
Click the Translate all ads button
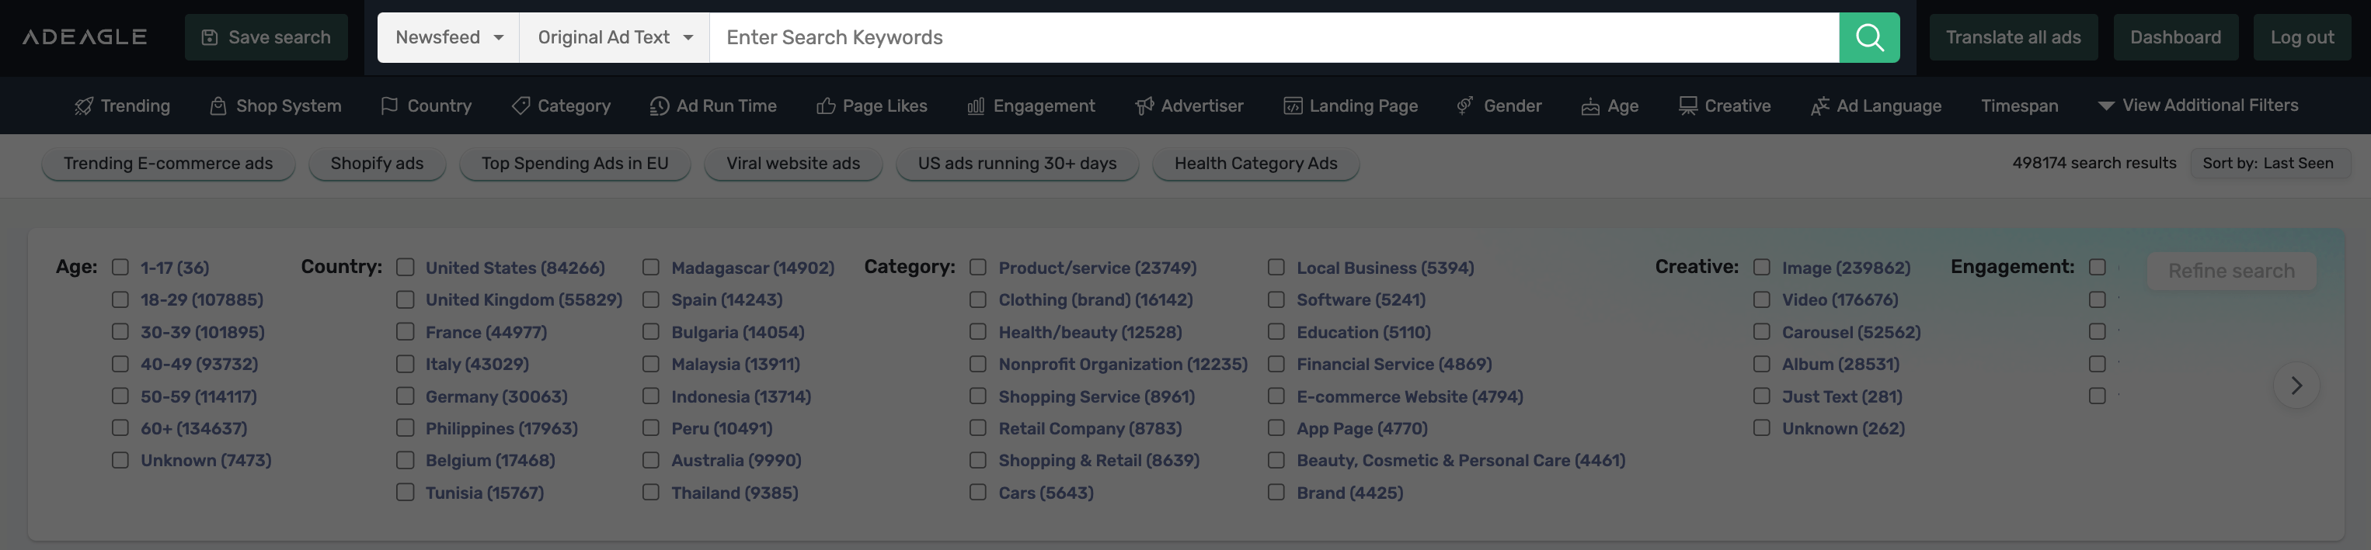tap(2013, 38)
